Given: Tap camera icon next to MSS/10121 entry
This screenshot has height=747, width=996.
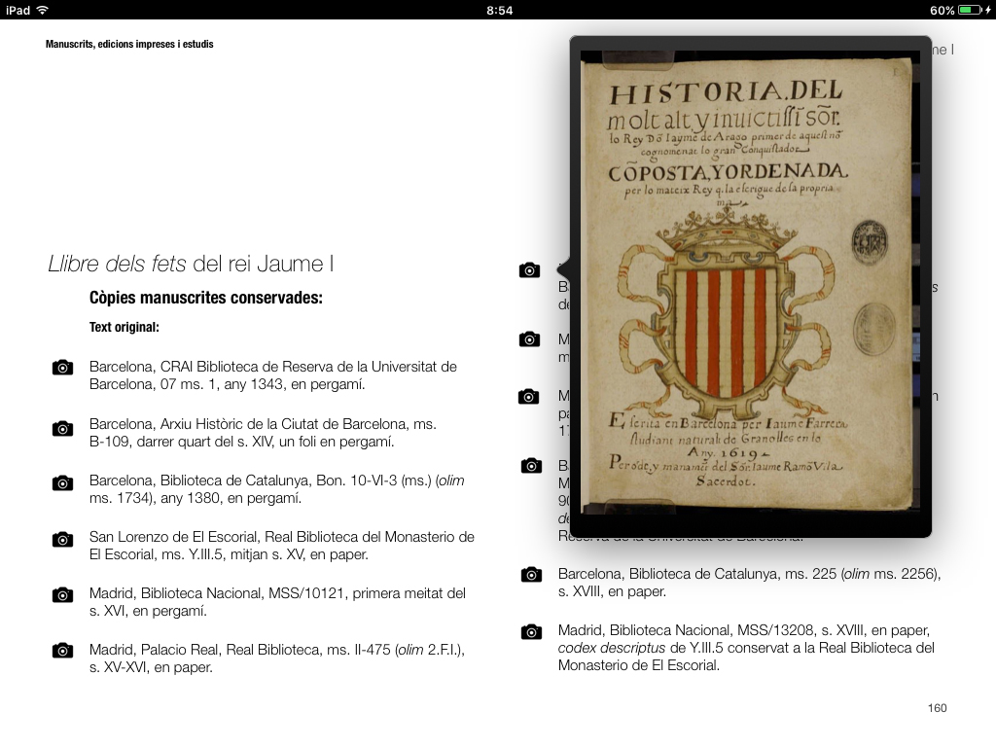Looking at the screenshot, I should tap(62, 594).
